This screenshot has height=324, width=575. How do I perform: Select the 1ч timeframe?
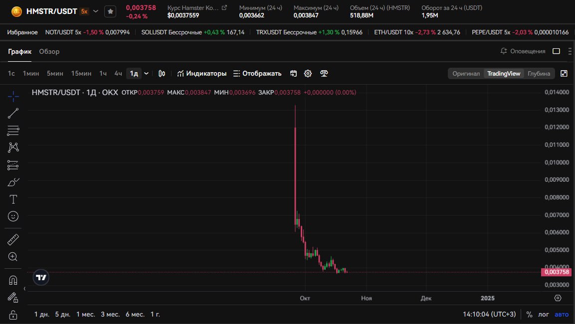[x=103, y=74]
